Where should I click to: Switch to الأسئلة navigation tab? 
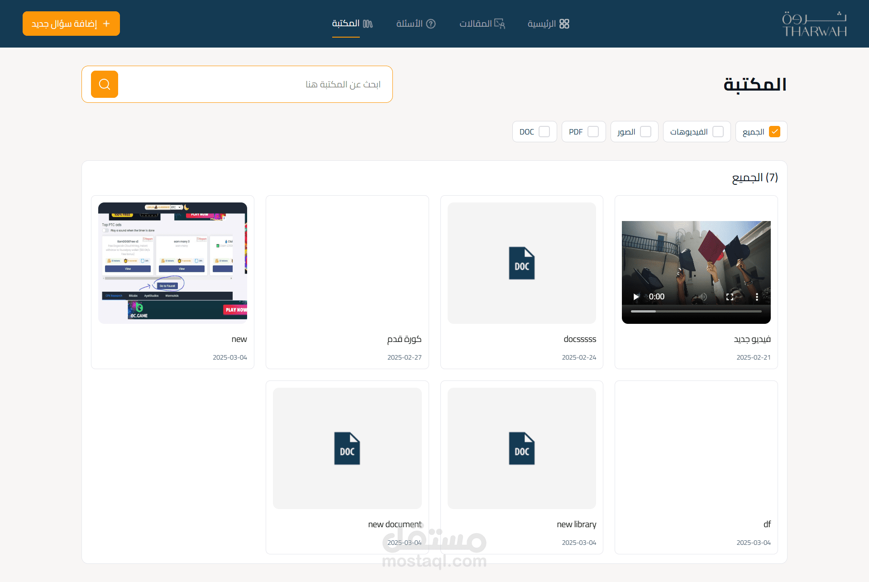click(x=415, y=24)
